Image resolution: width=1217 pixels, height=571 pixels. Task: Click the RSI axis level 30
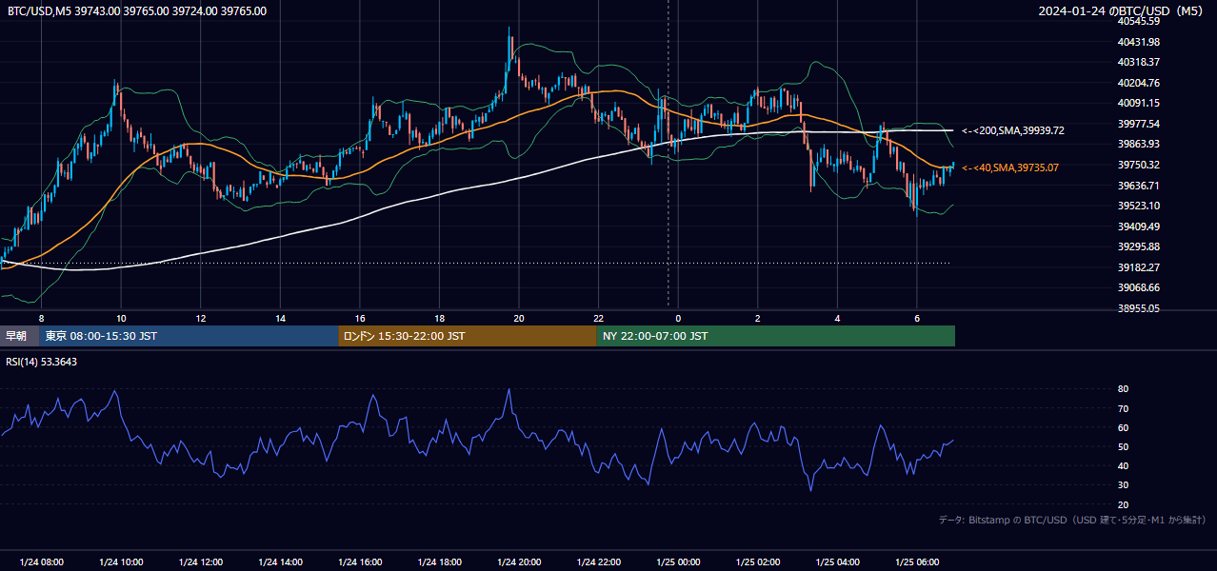pos(1123,485)
